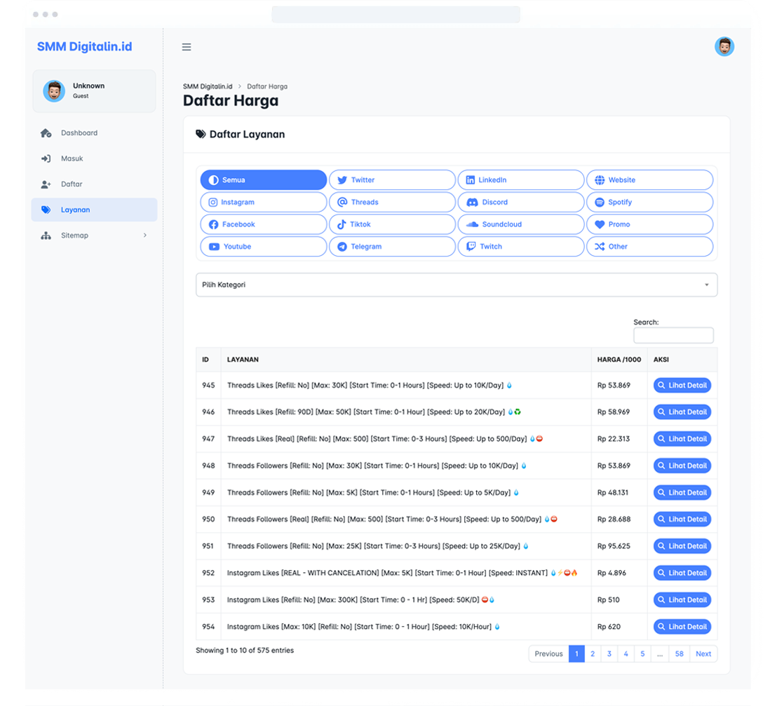Pick the Youtube service filter
The width and height of the screenshot is (777, 706).
[x=263, y=247]
